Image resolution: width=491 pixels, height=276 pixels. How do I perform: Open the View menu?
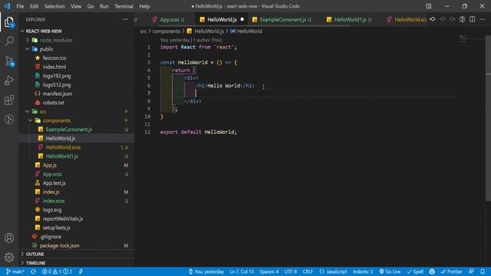(x=76, y=6)
